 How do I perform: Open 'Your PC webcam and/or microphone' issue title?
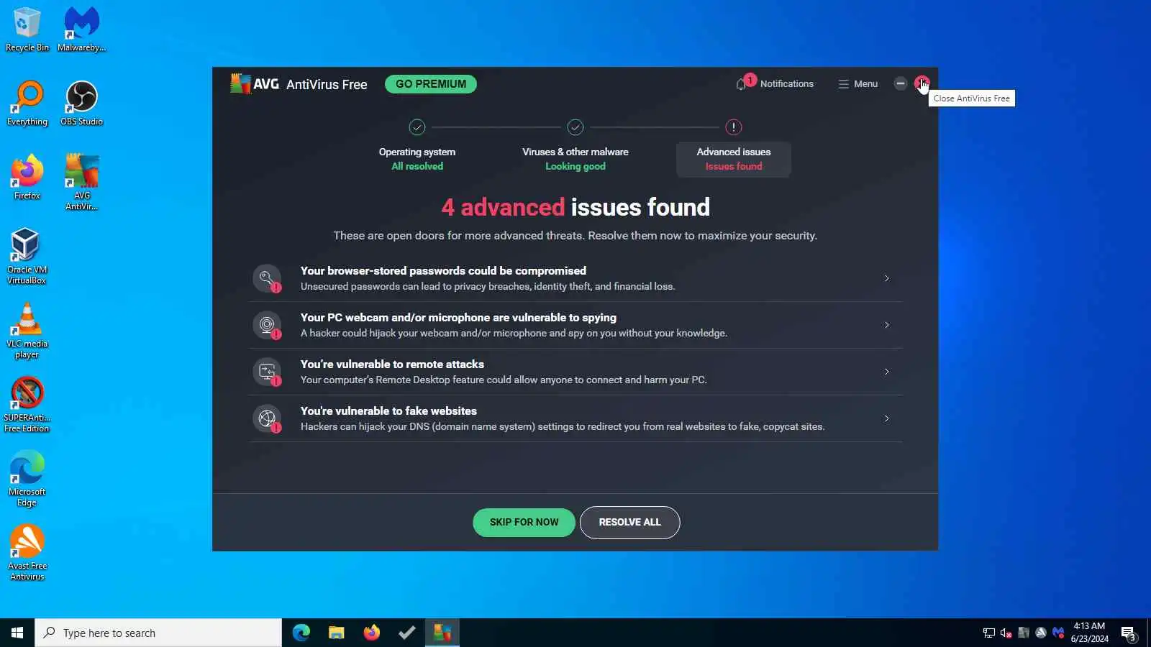(x=458, y=318)
